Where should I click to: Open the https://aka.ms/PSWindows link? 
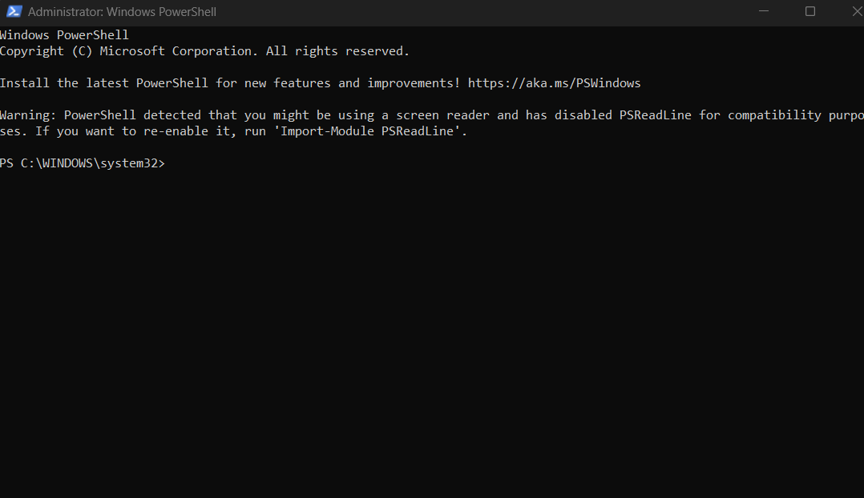pyautogui.click(x=554, y=83)
